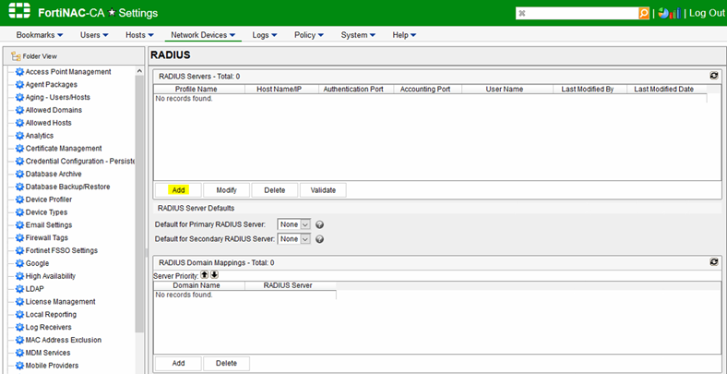727x374 pixels.
Task: Open Device Types settings
Action: pyautogui.click(x=46, y=212)
